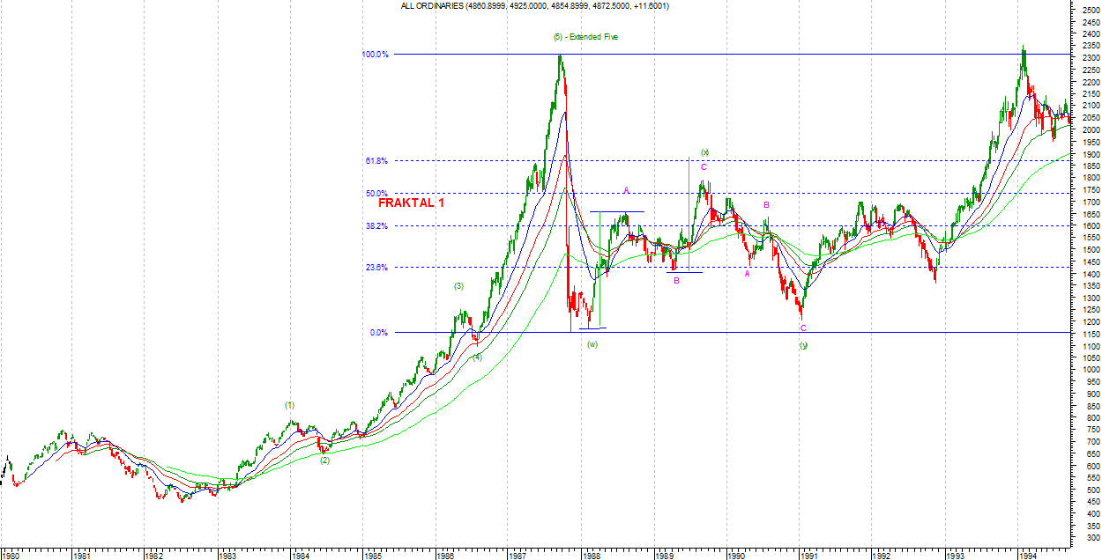Select the 50.0% retracement label

377,193
